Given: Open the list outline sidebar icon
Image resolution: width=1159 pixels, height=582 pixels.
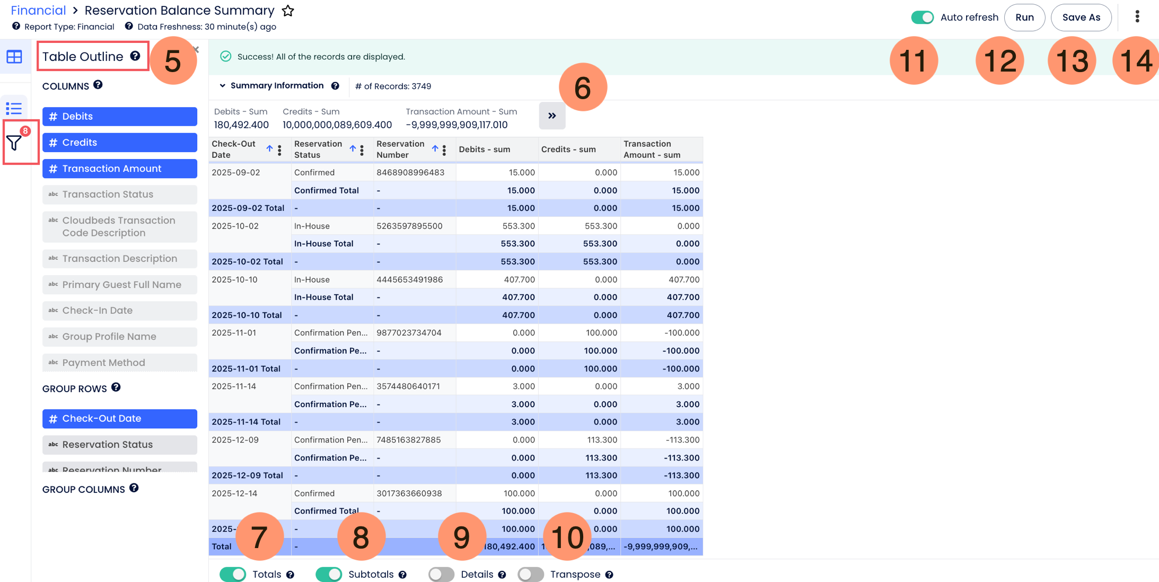Looking at the screenshot, I should [x=14, y=109].
